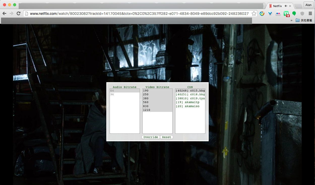Select CDN [40248] c015.hkg
The image size is (315, 185).
point(190,90)
